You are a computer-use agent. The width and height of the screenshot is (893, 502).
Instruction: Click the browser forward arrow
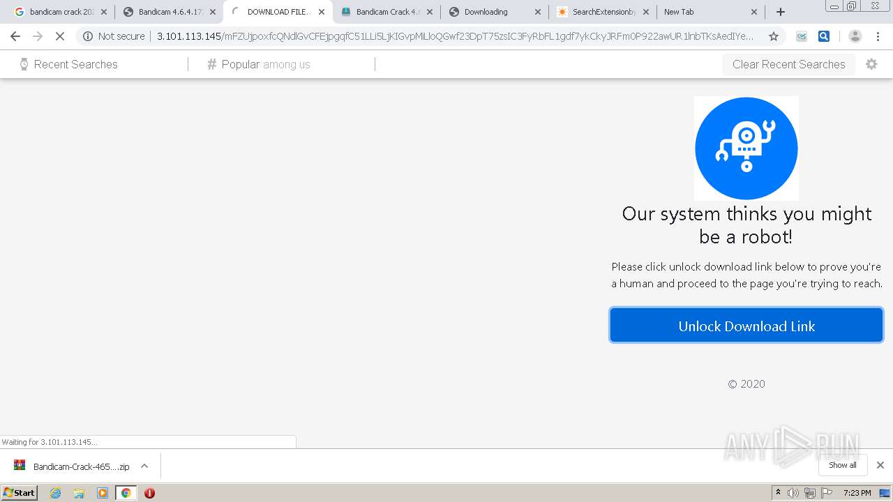click(x=38, y=36)
